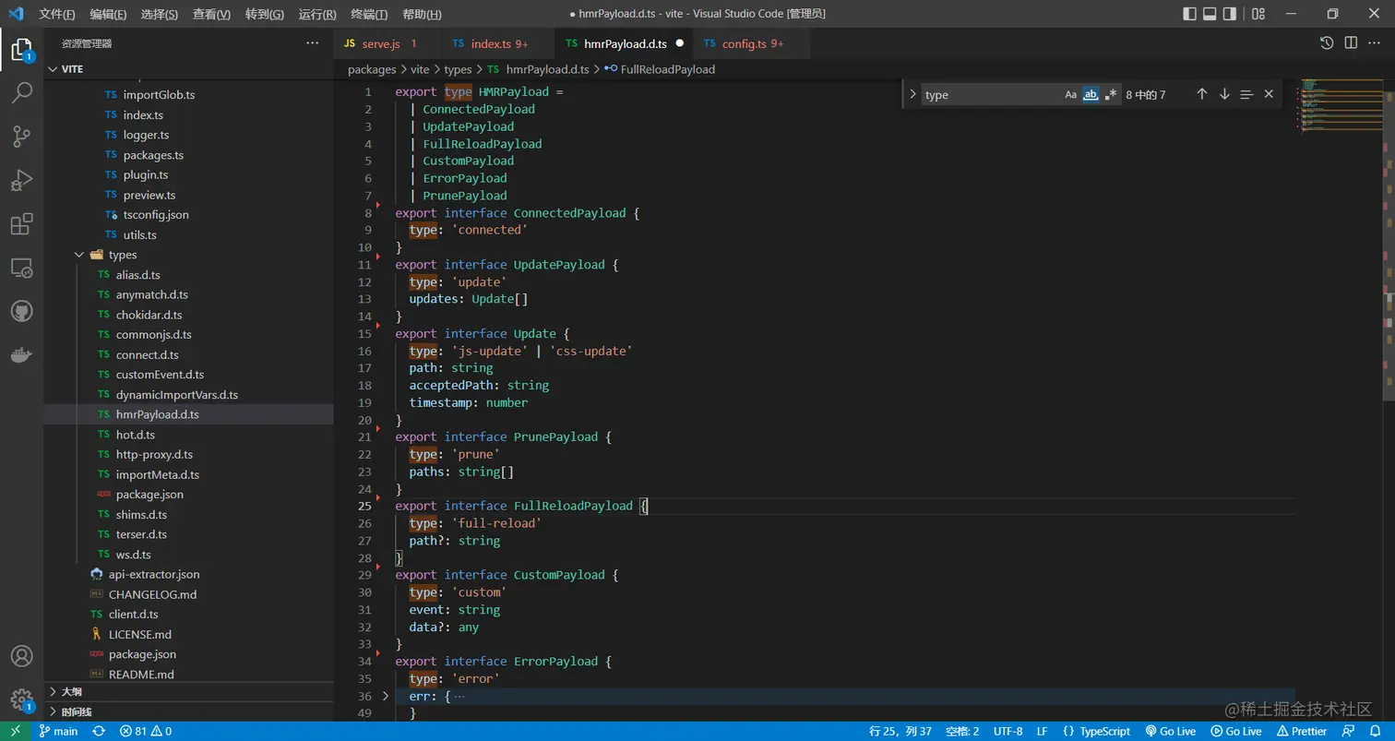Click Go Live in status bar

[1171, 731]
